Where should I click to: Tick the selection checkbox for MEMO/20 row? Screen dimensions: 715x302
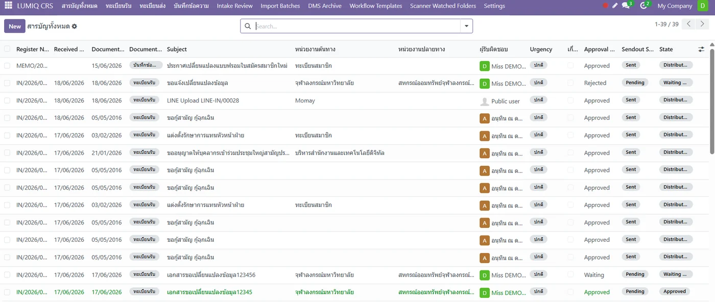tap(7, 66)
